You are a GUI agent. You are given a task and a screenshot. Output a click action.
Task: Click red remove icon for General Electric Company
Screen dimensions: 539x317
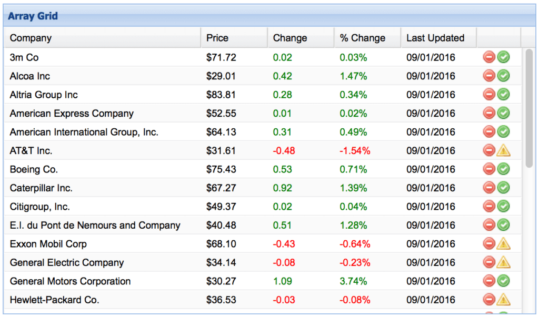489,262
